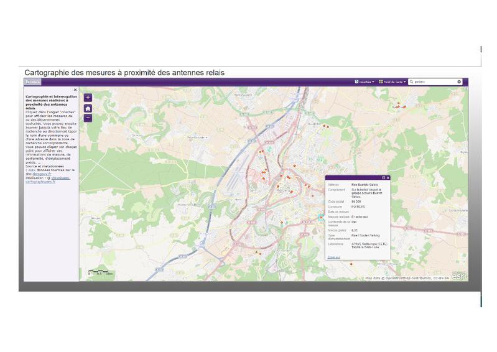Zoom in with the plus button
497x352 pixels.
(x=88, y=98)
